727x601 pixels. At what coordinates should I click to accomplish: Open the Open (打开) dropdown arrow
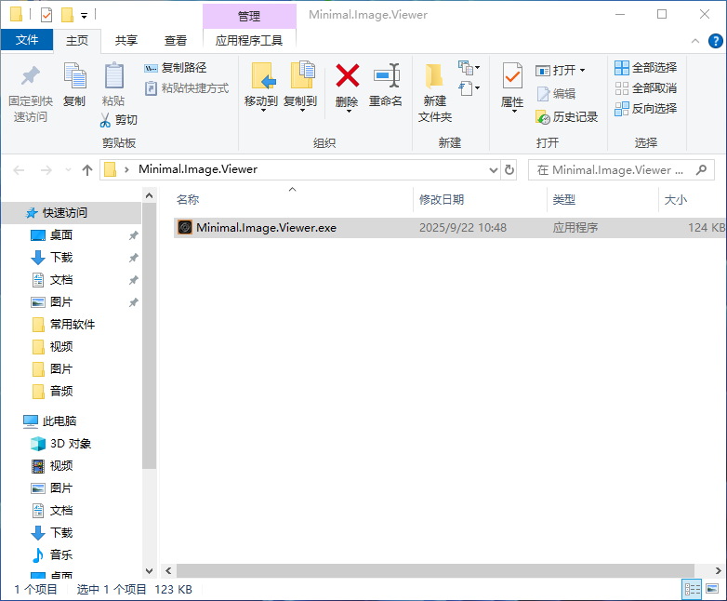tap(582, 71)
